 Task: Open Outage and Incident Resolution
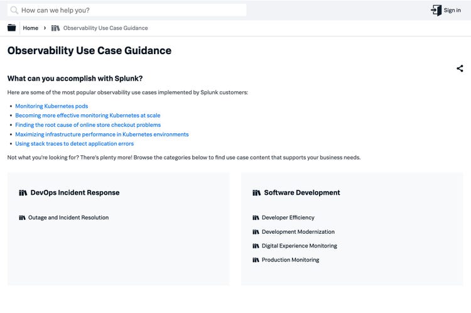tap(68, 217)
